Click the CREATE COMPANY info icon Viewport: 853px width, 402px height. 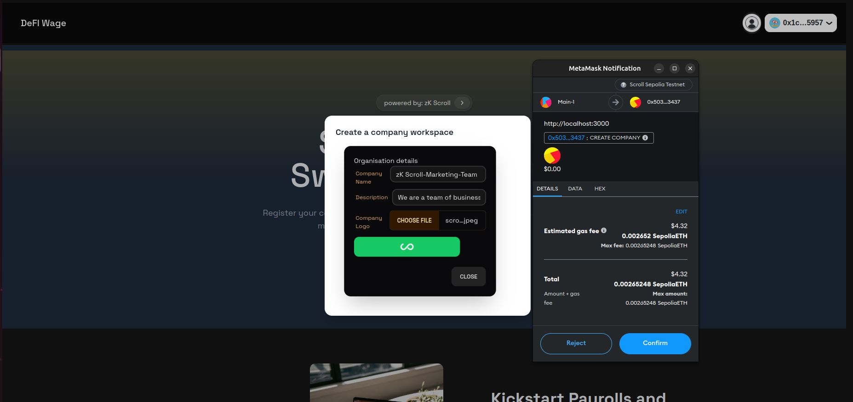(645, 138)
